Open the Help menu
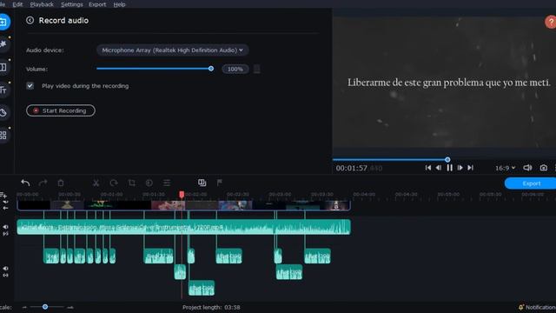The image size is (556, 313). point(119,4)
